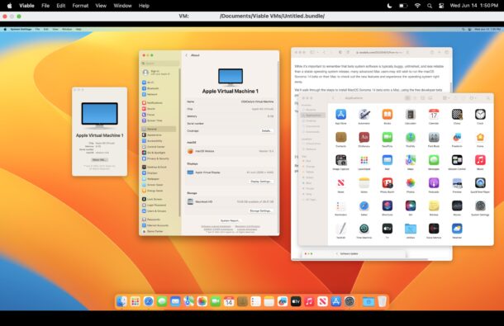Click the Details button next to Coverage
Viewport: 504px width, 326px height.
tap(266, 130)
